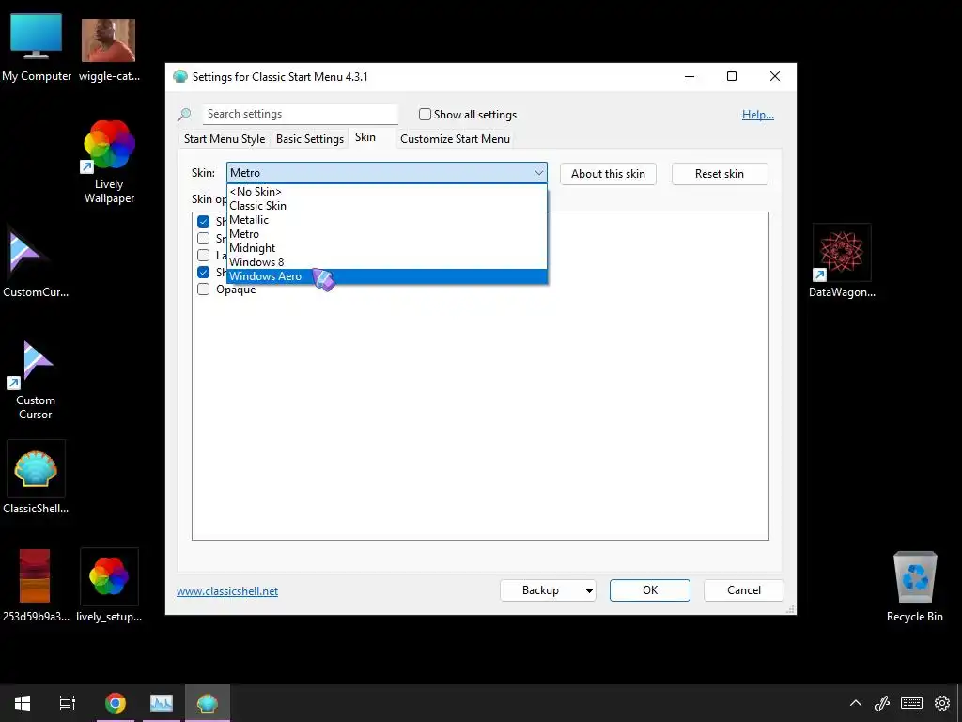Click the shell icon in dialog title bar

[x=179, y=77]
